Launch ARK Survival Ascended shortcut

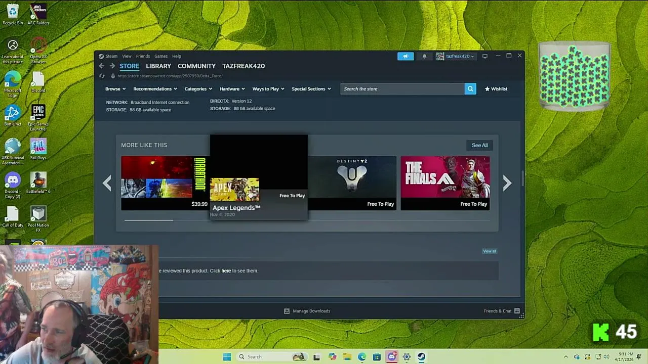point(13,152)
